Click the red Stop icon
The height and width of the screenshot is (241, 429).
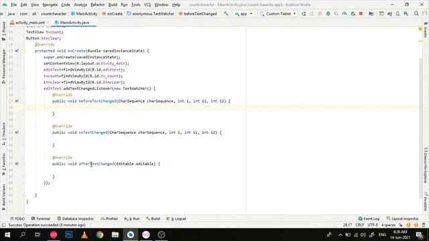tap(361, 13)
